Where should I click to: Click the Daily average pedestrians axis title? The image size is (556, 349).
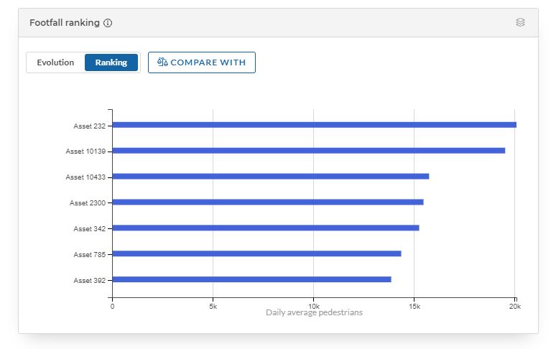[314, 312]
